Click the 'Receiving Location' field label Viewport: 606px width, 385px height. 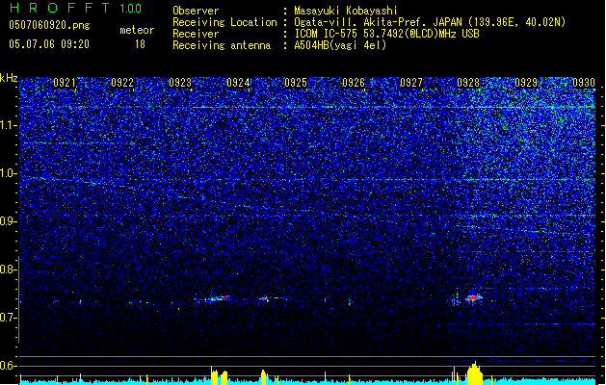[x=224, y=22]
